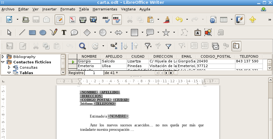The height and width of the screenshot is (139, 273).
Task: Click the Find Record magnifier icon
Action: [83, 46]
